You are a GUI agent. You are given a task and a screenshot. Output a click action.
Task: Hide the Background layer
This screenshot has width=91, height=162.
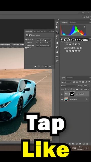[x=62, y=99]
